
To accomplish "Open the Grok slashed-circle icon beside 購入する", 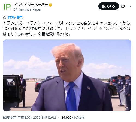I will (x=123, y=6).
